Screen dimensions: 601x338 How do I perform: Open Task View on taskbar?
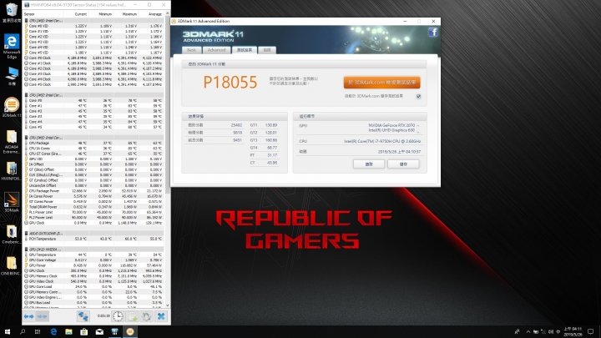tap(38, 331)
